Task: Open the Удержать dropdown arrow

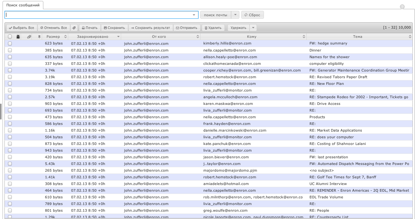Action: pyautogui.click(x=253, y=28)
